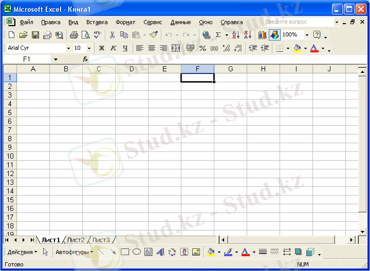
Task: Click the Print icon
Action: [x=73, y=35]
